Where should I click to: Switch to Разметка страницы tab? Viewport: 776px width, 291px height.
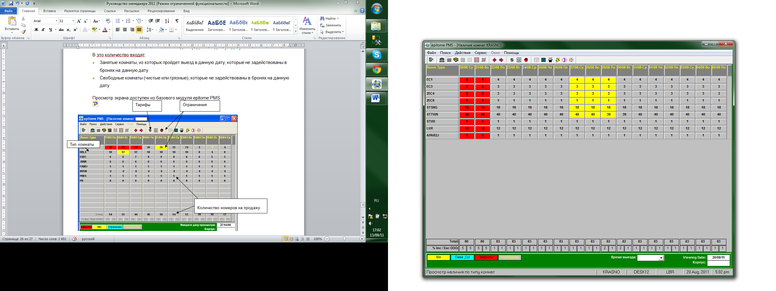[80, 11]
